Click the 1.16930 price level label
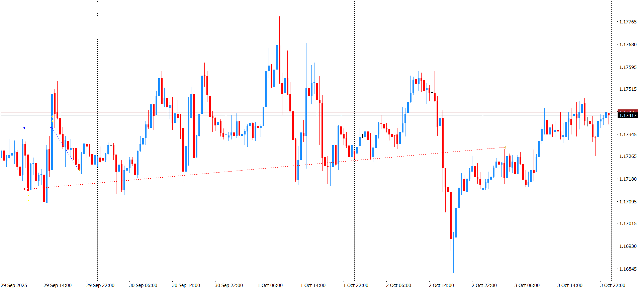The image size is (641, 290). click(x=628, y=246)
